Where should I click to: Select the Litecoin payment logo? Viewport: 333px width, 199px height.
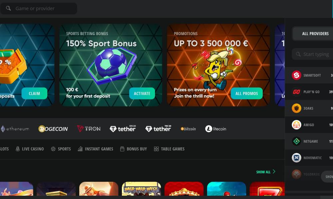coord(215,129)
